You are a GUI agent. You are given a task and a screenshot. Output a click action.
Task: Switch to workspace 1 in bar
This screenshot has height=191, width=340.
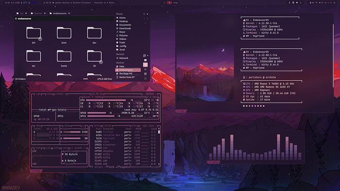(165, 2)
